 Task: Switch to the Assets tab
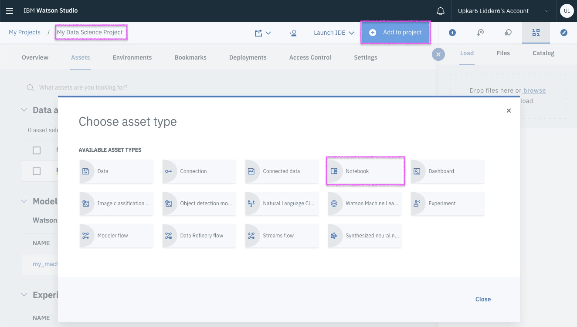[x=81, y=57]
